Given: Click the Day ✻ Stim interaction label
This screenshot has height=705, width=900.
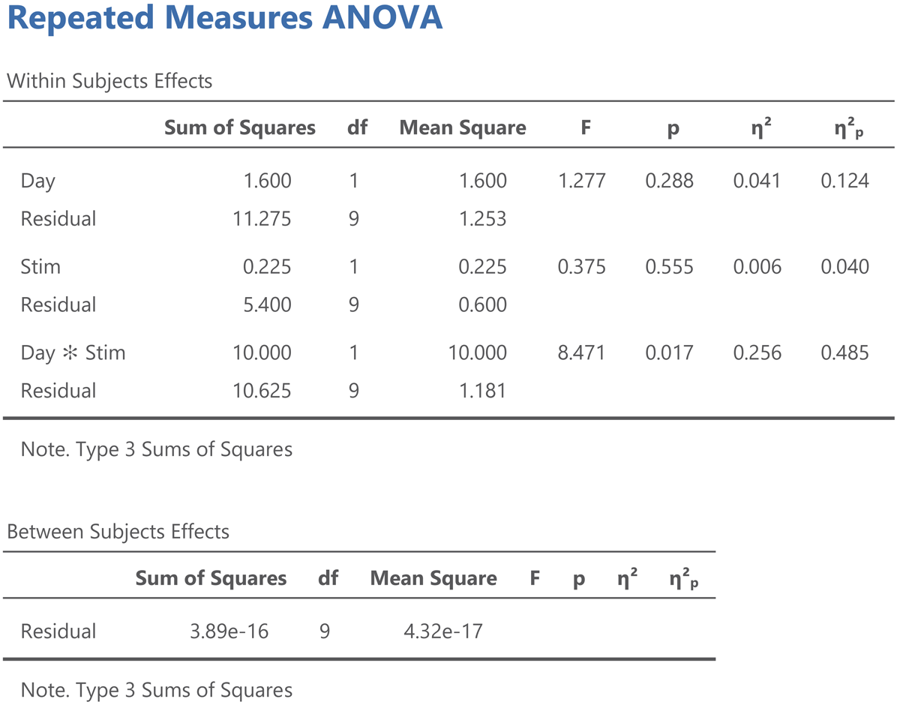Looking at the screenshot, I should (73, 352).
